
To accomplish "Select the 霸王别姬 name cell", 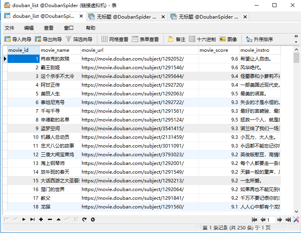I will tap(60, 68).
